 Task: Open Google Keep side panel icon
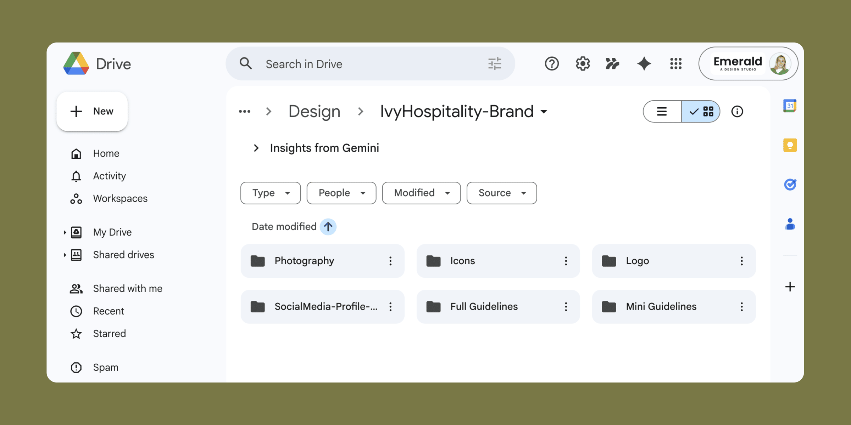(790, 145)
